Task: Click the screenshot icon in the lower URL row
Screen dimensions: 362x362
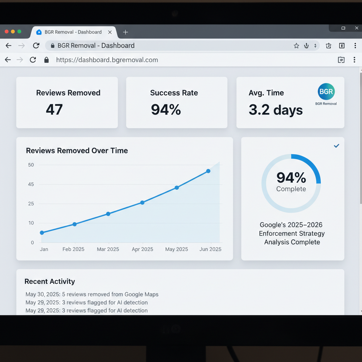Action: [341, 60]
